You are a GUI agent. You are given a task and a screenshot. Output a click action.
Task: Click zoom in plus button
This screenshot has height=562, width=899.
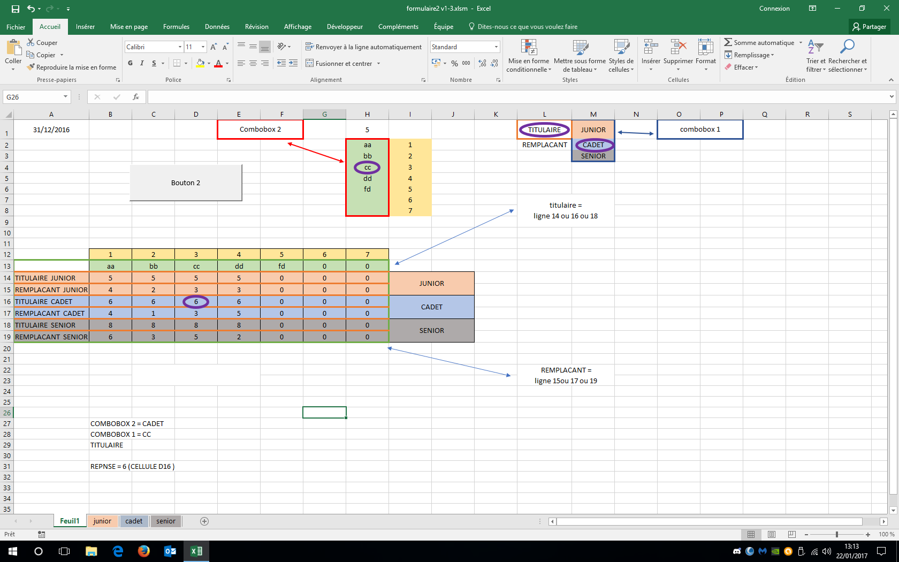(868, 534)
